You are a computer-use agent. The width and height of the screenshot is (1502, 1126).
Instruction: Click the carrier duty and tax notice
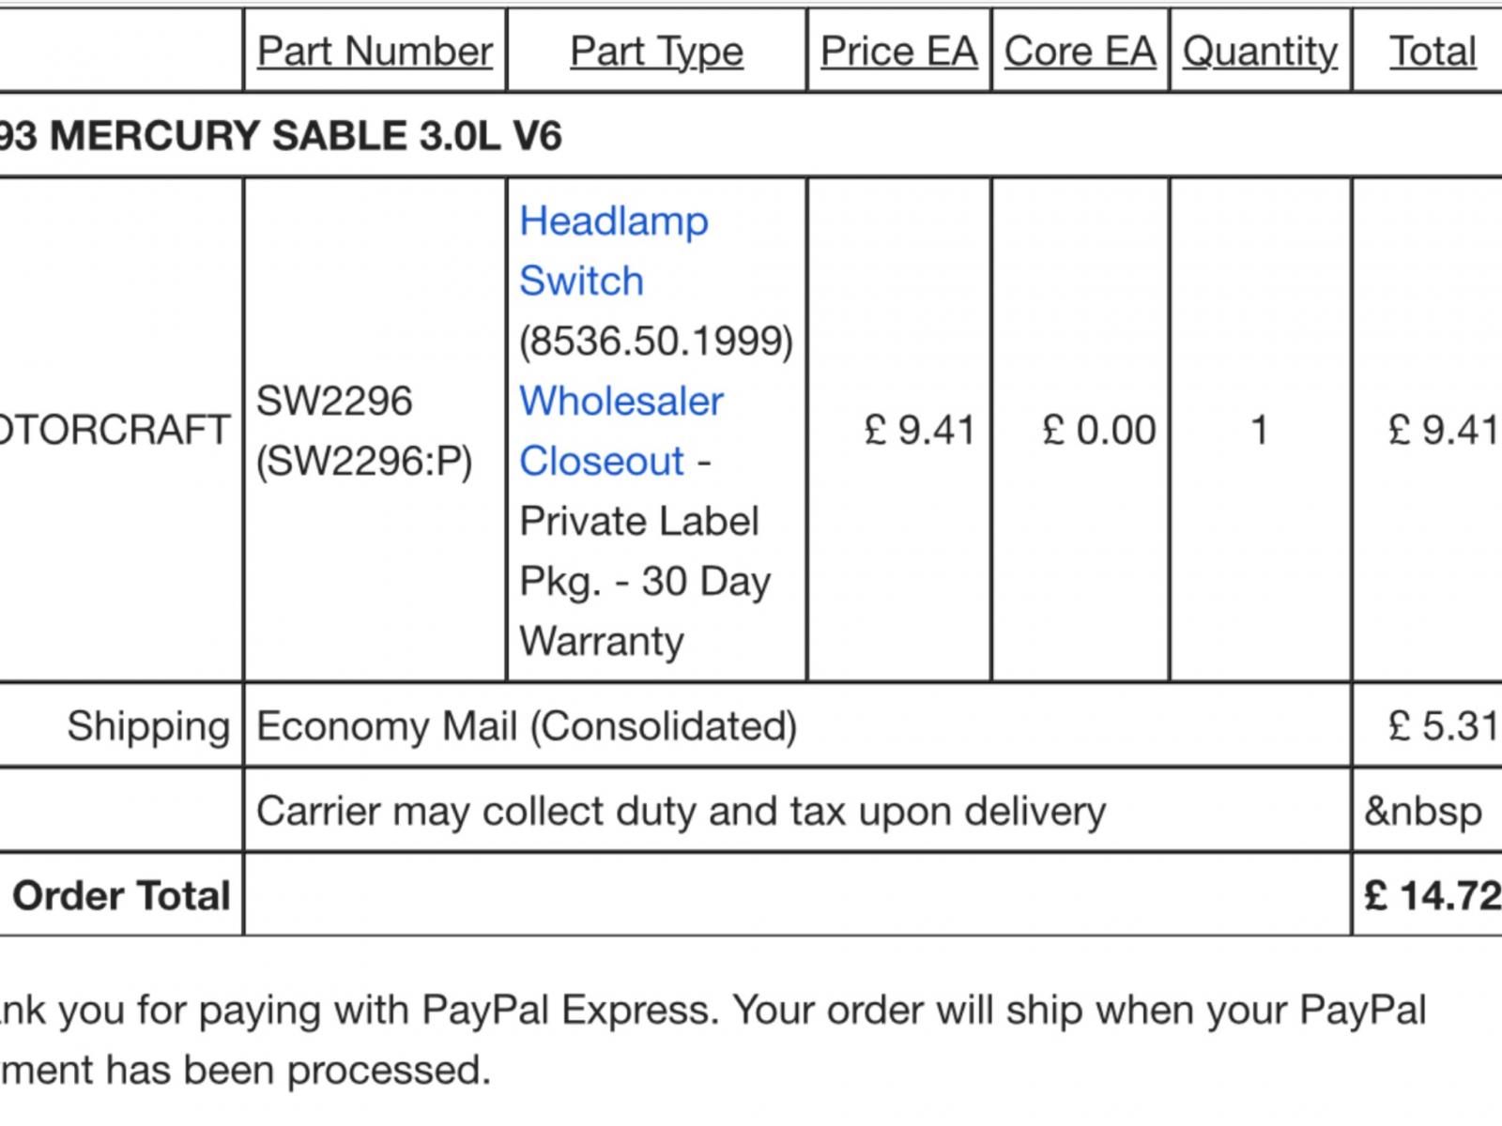click(x=682, y=811)
